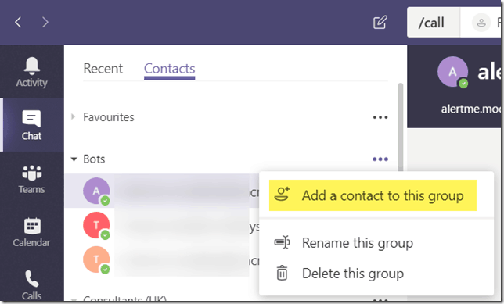Open Activity in the sidebar
The height and width of the screenshot is (304, 504).
pos(32,72)
